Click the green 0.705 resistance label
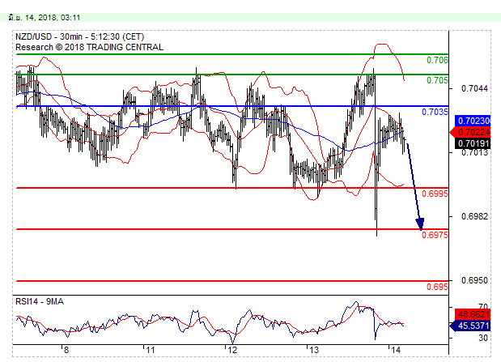501x362 pixels. pyautogui.click(x=437, y=80)
